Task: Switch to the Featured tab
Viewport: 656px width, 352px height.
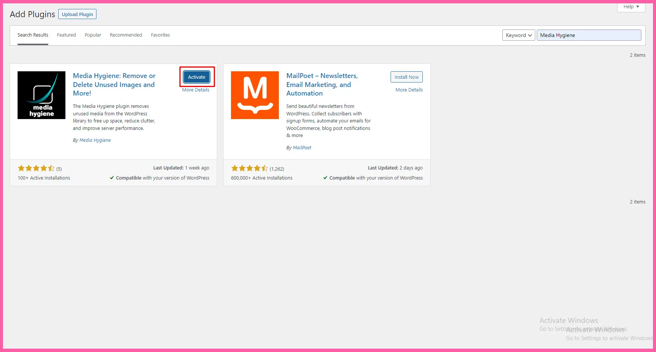Action: pos(66,35)
